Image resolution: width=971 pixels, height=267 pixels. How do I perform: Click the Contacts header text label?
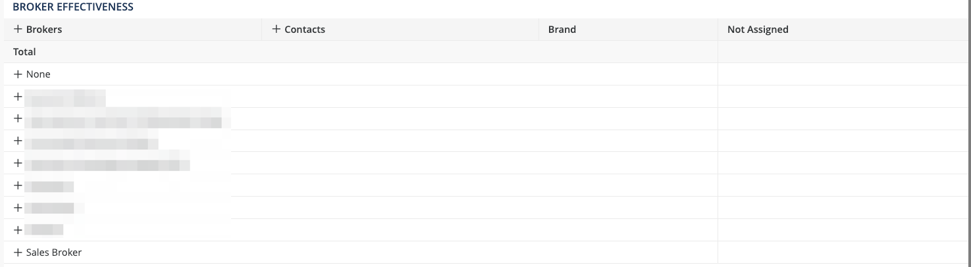pos(305,30)
